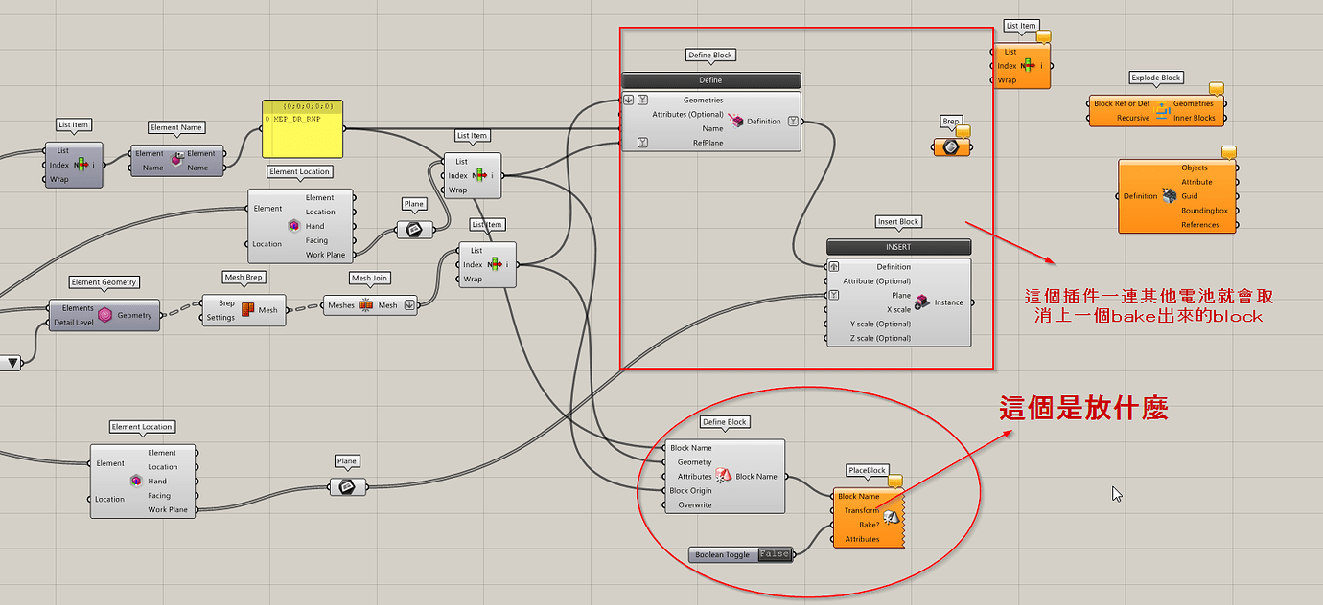The image size is (1323, 605).
Task: Click the Work Plane output near Mesh Brep
Action: (x=326, y=255)
